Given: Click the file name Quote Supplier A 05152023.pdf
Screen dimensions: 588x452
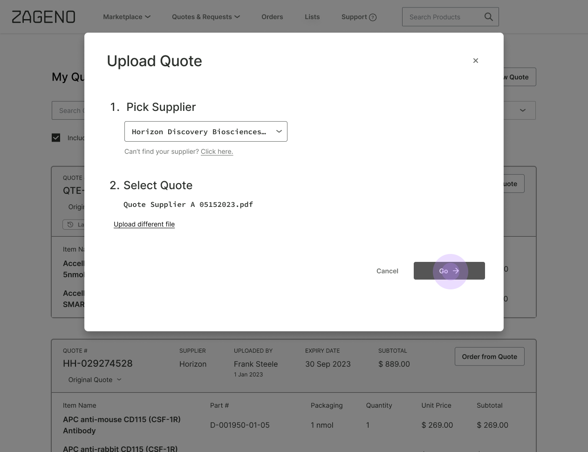Looking at the screenshot, I should [x=188, y=204].
